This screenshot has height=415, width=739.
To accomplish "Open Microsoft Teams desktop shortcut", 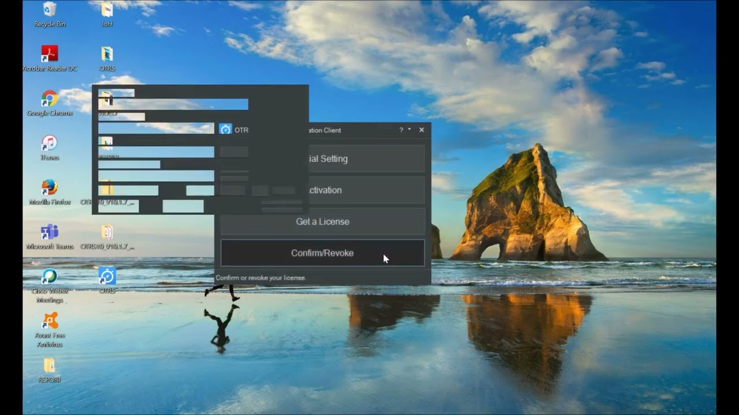I will click(x=50, y=237).
